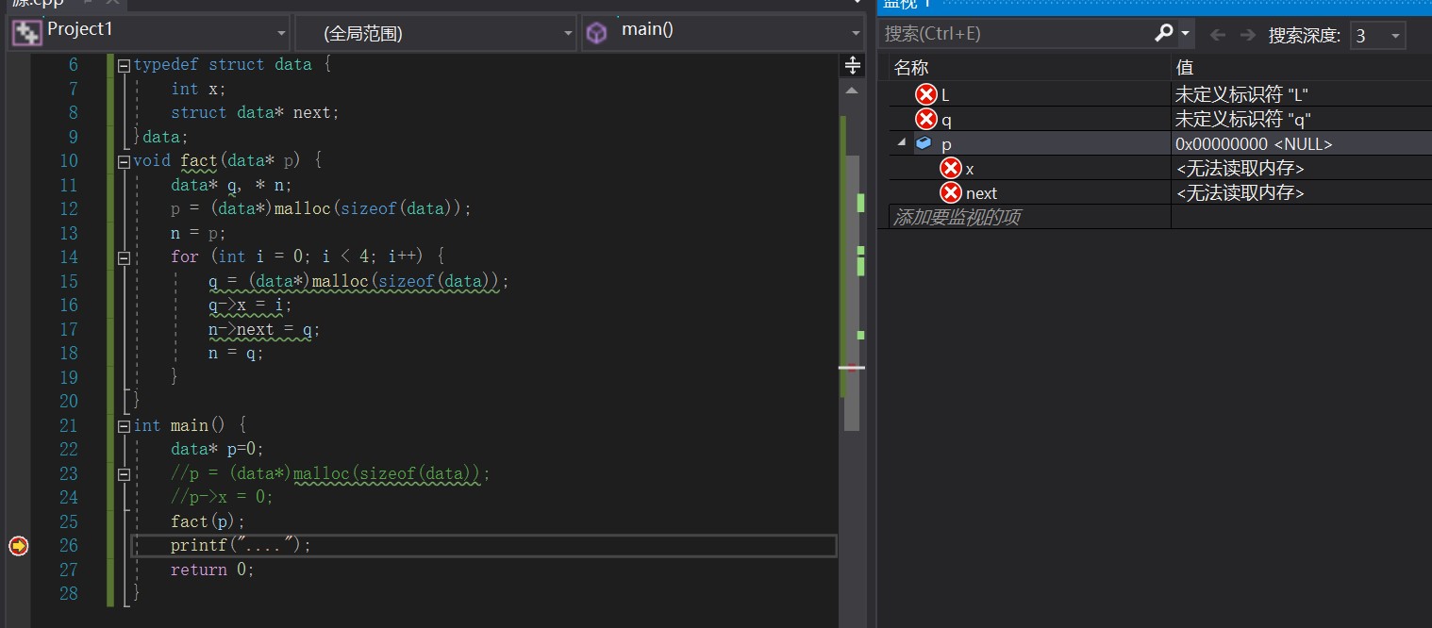Click code line data* q, * n;
Screen dimensions: 1432x628
point(231,185)
